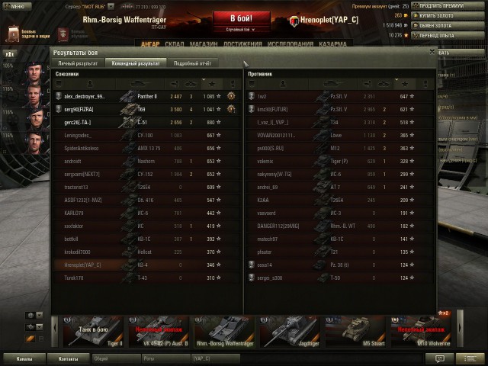Click the medal icon for alex_destroyer_99

231,96
